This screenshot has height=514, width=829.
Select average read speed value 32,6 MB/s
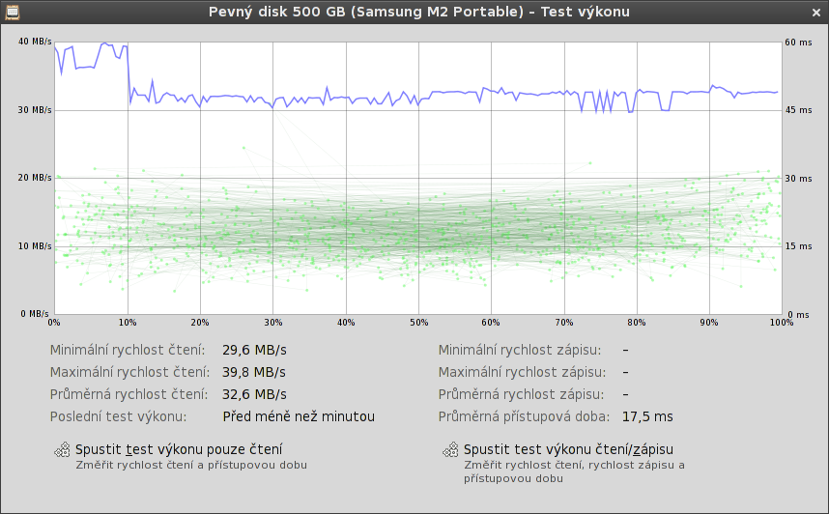(253, 394)
